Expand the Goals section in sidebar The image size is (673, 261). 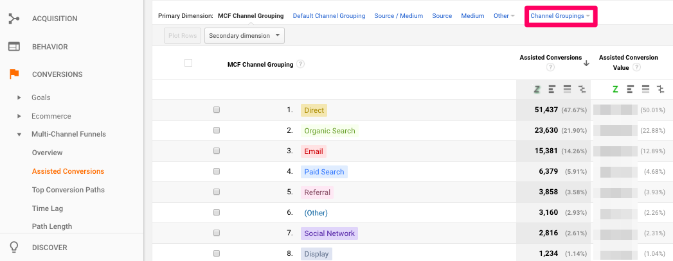pyautogui.click(x=19, y=97)
